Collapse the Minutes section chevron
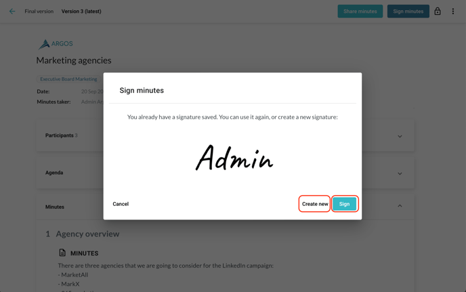 400,206
